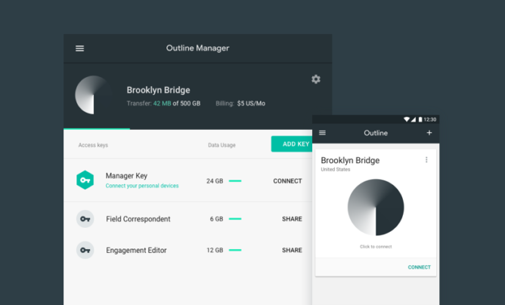This screenshot has width=505, height=305.
Task: Open the Brooklyn Bridge card overflow menu
Action: [426, 160]
